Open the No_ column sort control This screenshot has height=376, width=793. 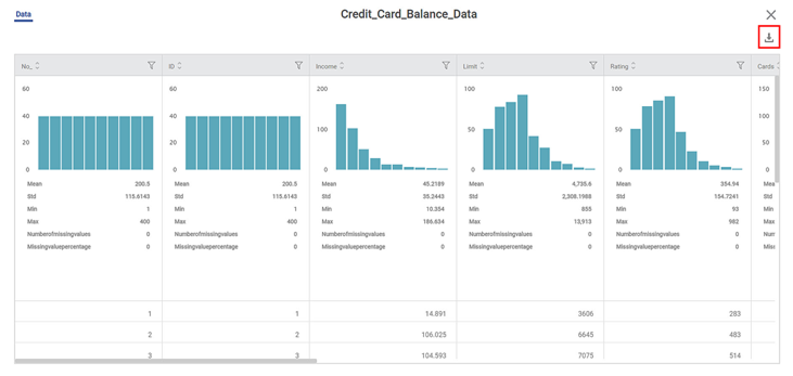[36, 66]
